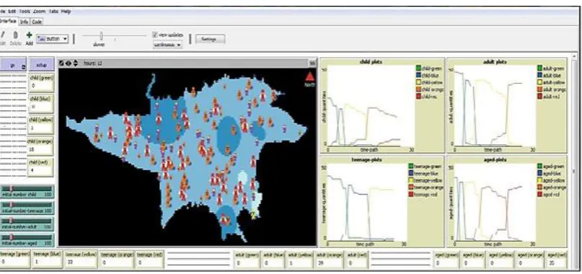The image size is (582, 274).
Task: Open the Help menu
Action: (x=66, y=12)
